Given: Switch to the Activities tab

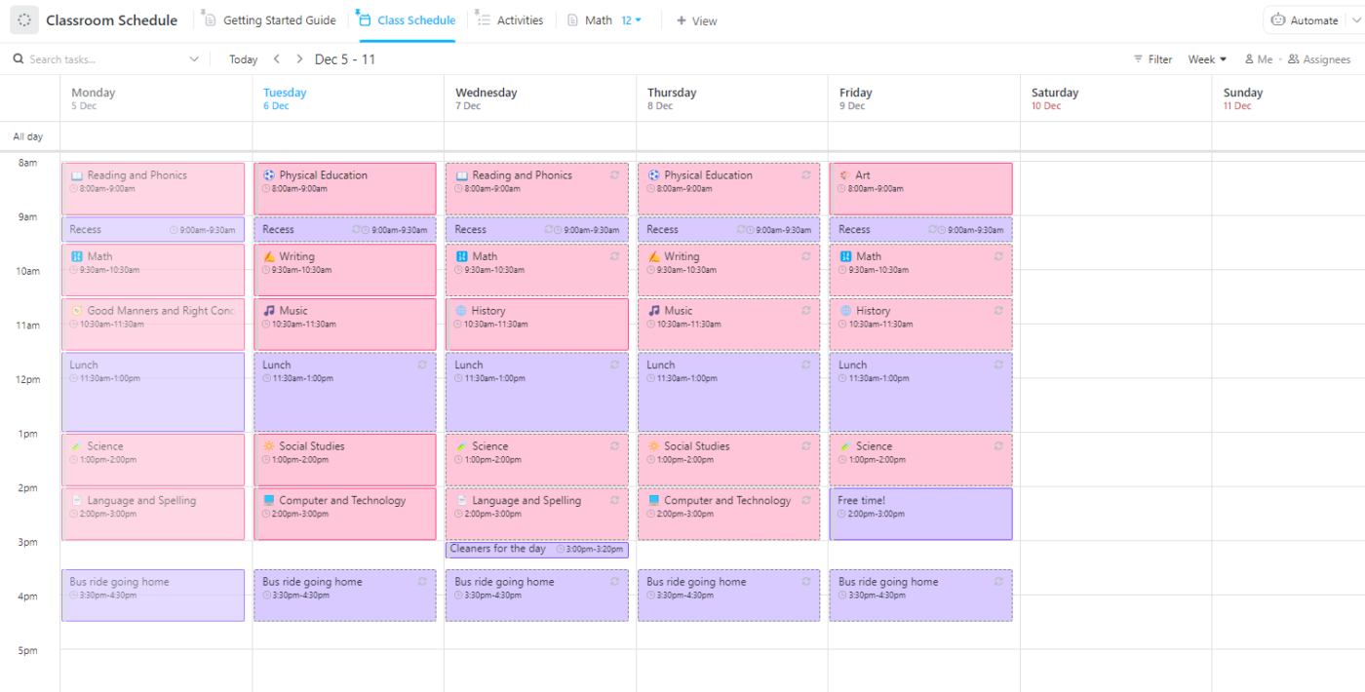Looking at the screenshot, I should point(509,20).
